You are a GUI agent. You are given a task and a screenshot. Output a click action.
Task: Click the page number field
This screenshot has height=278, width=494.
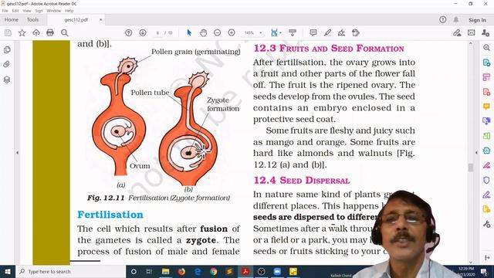point(157,32)
